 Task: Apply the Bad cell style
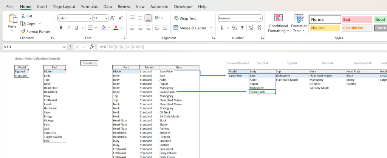[x=357, y=20]
